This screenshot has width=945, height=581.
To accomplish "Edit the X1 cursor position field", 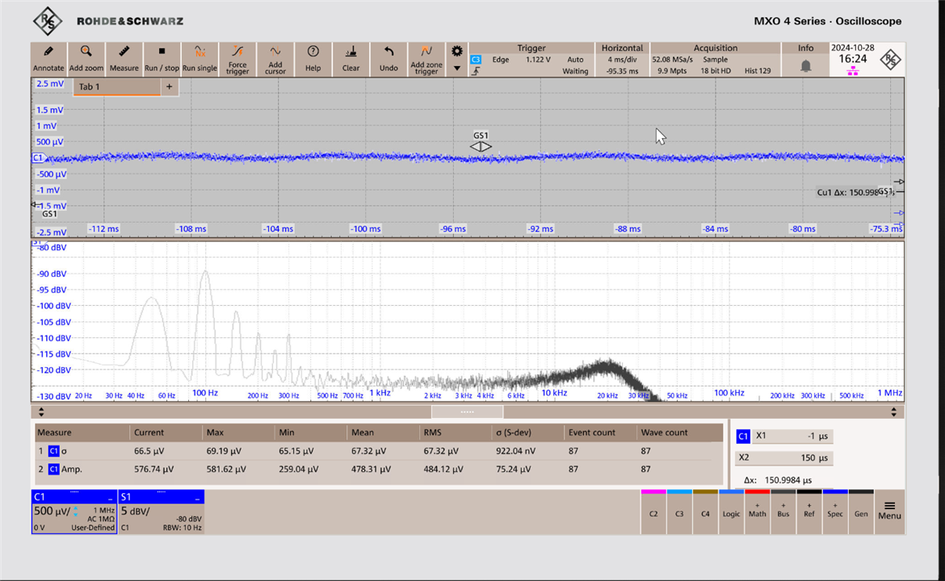I will coord(792,436).
